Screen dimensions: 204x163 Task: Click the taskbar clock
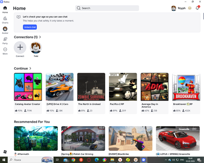190,160
